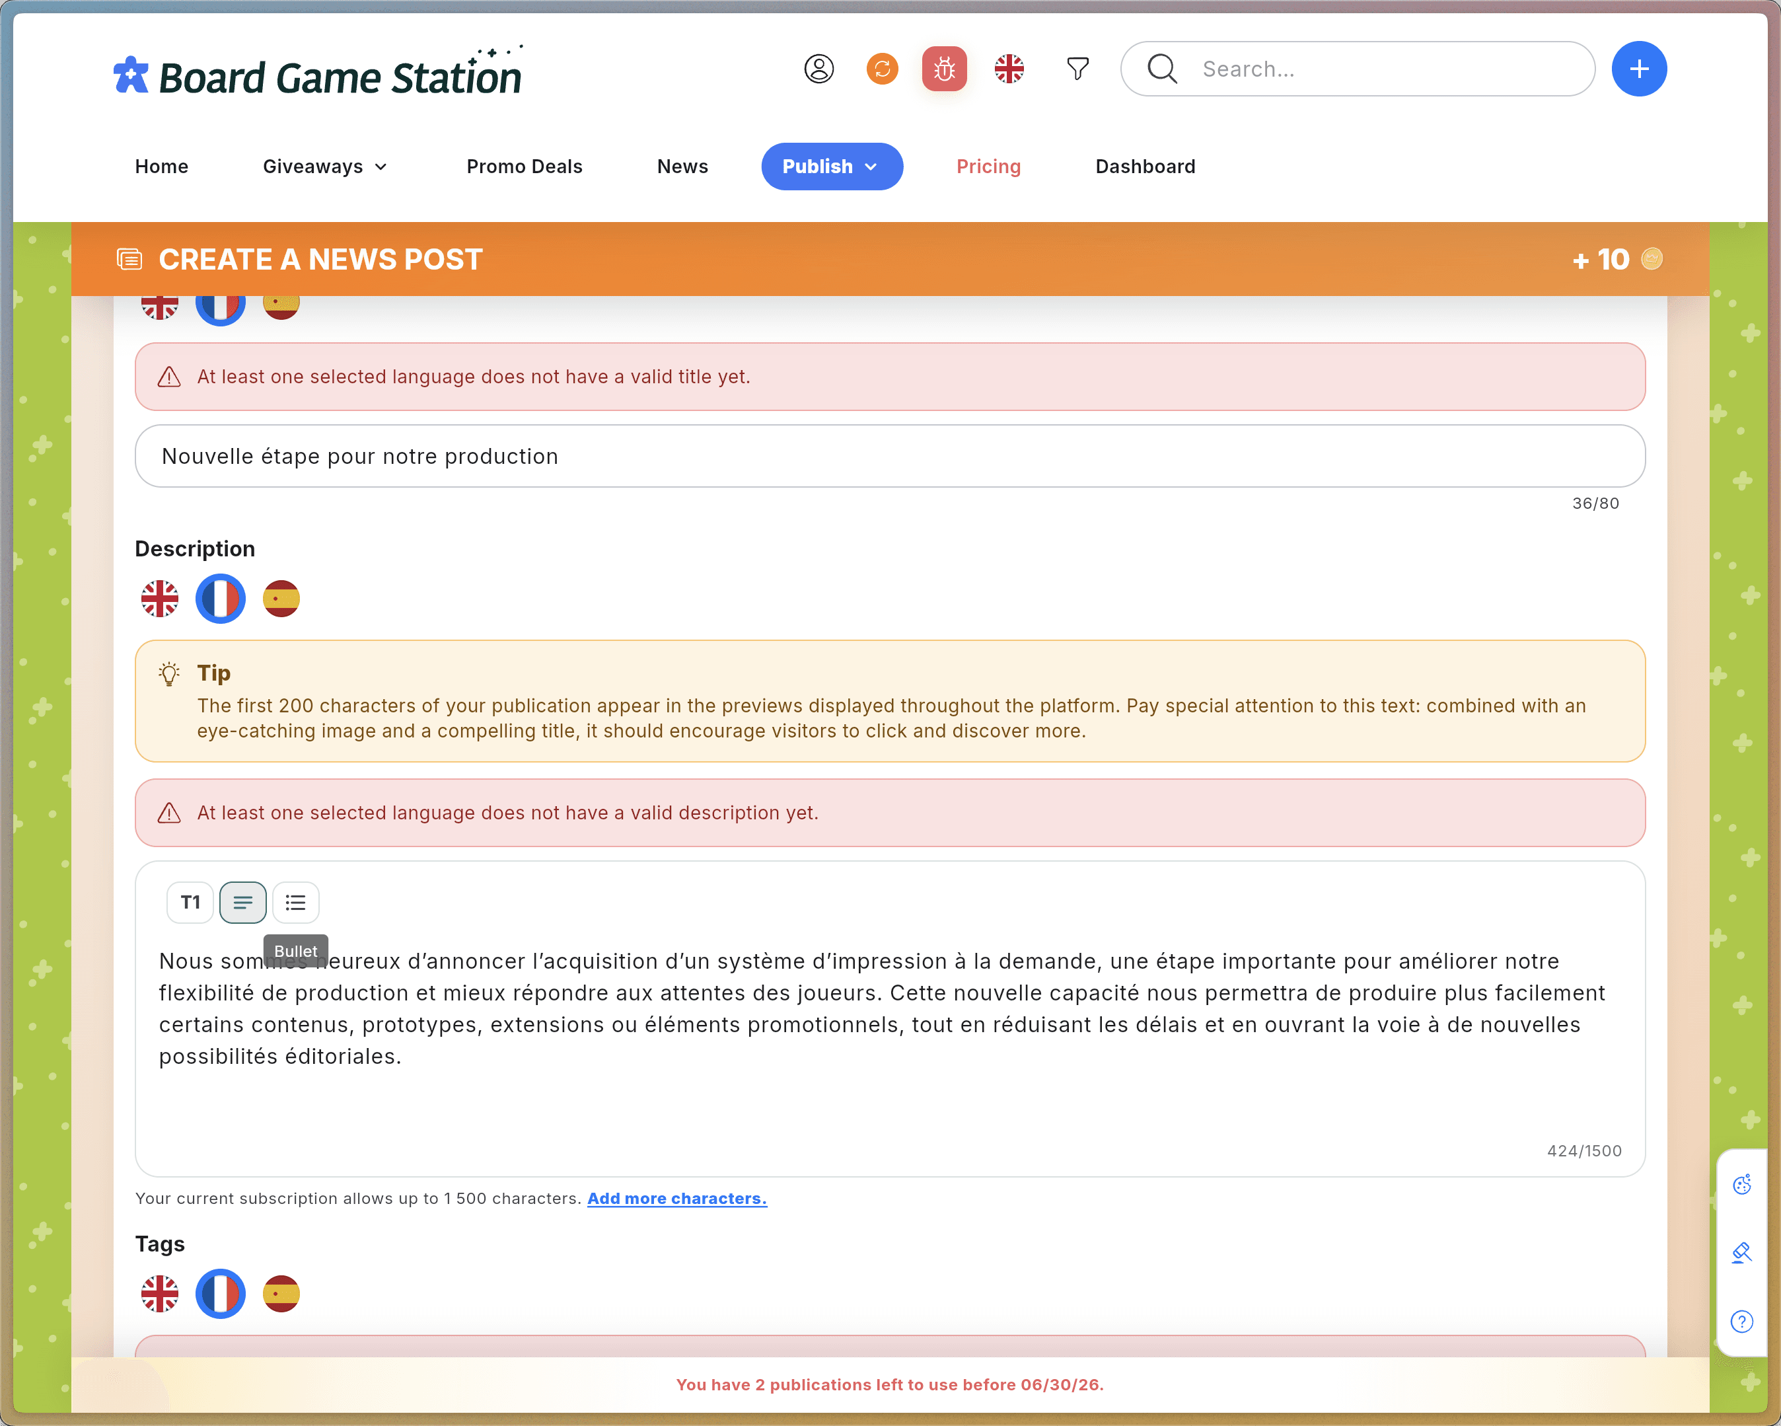Switch Description language to English flag

(159, 598)
